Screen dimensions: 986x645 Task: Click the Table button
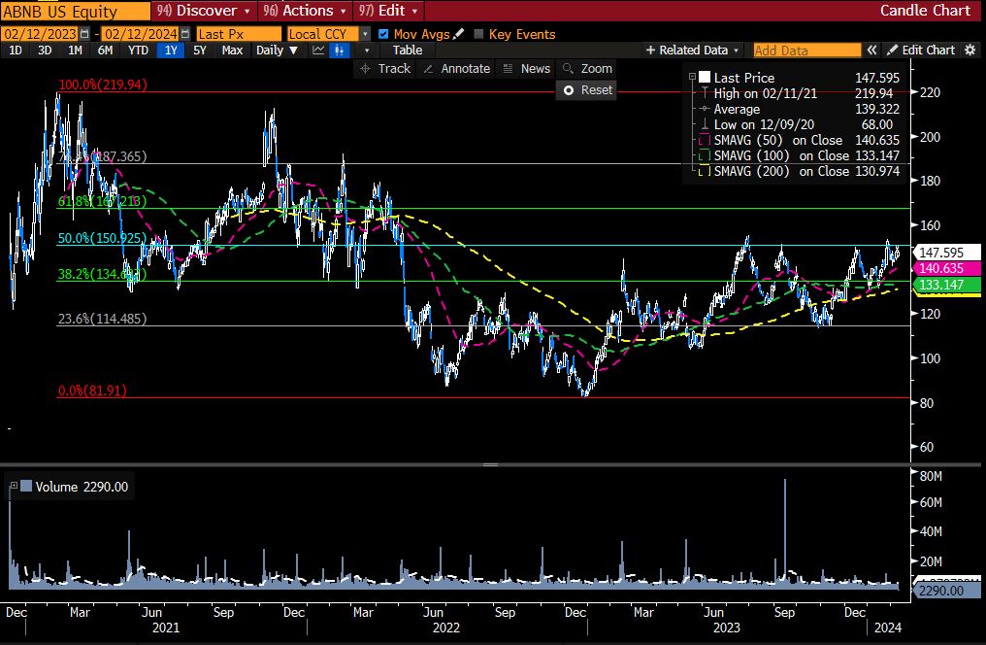click(x=408, y=51)
